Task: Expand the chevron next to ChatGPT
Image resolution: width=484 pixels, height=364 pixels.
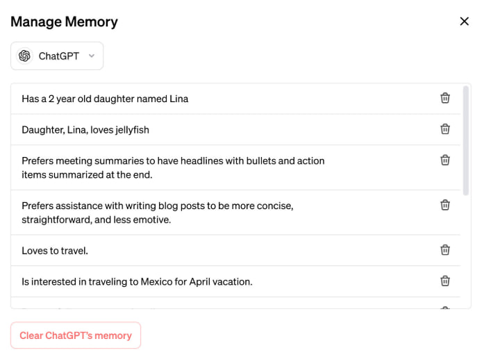Action: (92, 56)
